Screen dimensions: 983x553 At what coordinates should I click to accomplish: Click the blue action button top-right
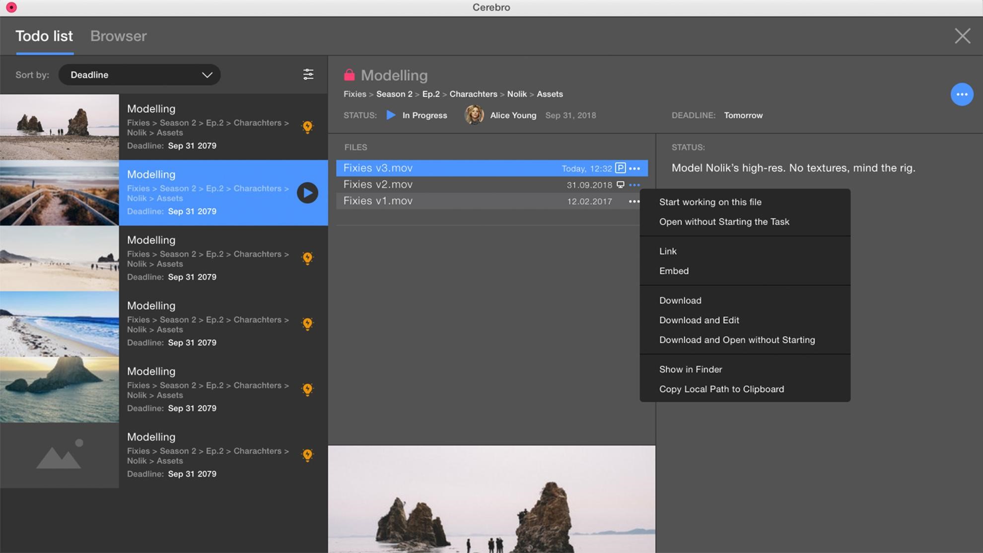(962, 94)
